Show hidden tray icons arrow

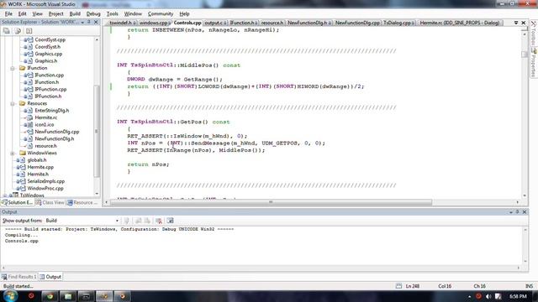point(469,296)
